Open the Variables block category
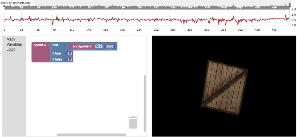297x137 pixels. pyautogui.click(x=14, y=44)
